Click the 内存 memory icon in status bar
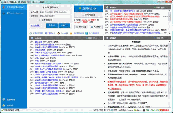The image size is (173, 113). [144, 110]
